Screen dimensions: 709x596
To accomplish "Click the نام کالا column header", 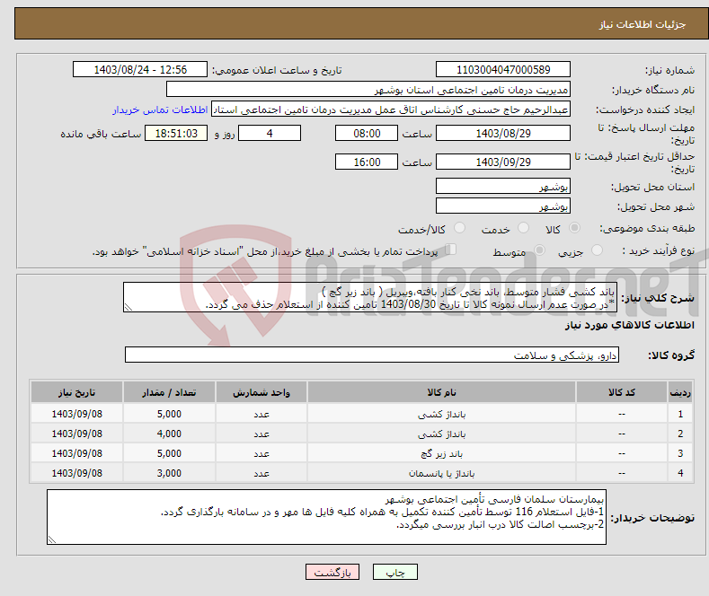I will click(x=441, y=392).
